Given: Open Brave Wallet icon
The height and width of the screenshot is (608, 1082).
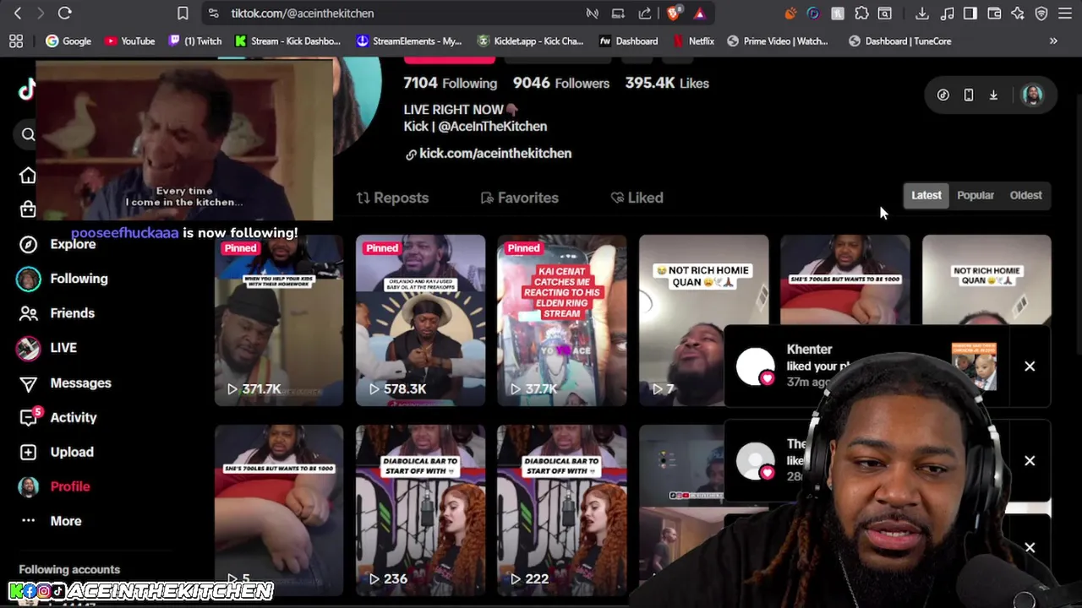Looking at the screenshot, I should [994, 14].
